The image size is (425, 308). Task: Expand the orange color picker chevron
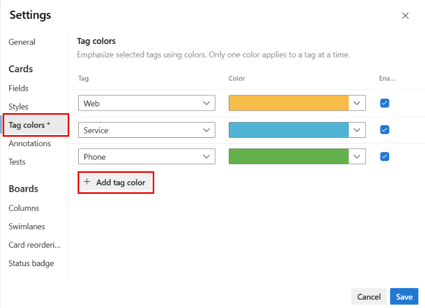point(357,103)
